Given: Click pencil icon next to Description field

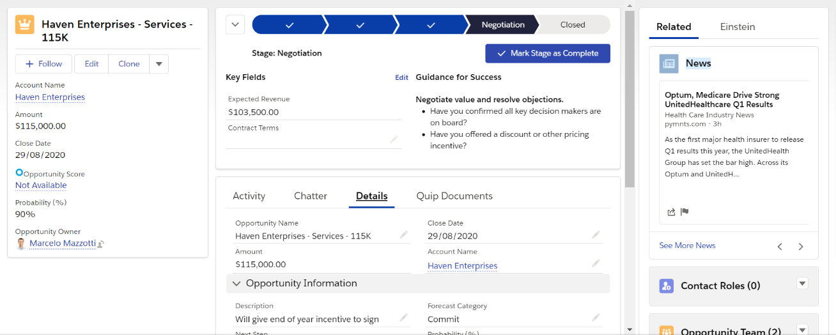Looking at the screenshot, I should tap(404, 317).
